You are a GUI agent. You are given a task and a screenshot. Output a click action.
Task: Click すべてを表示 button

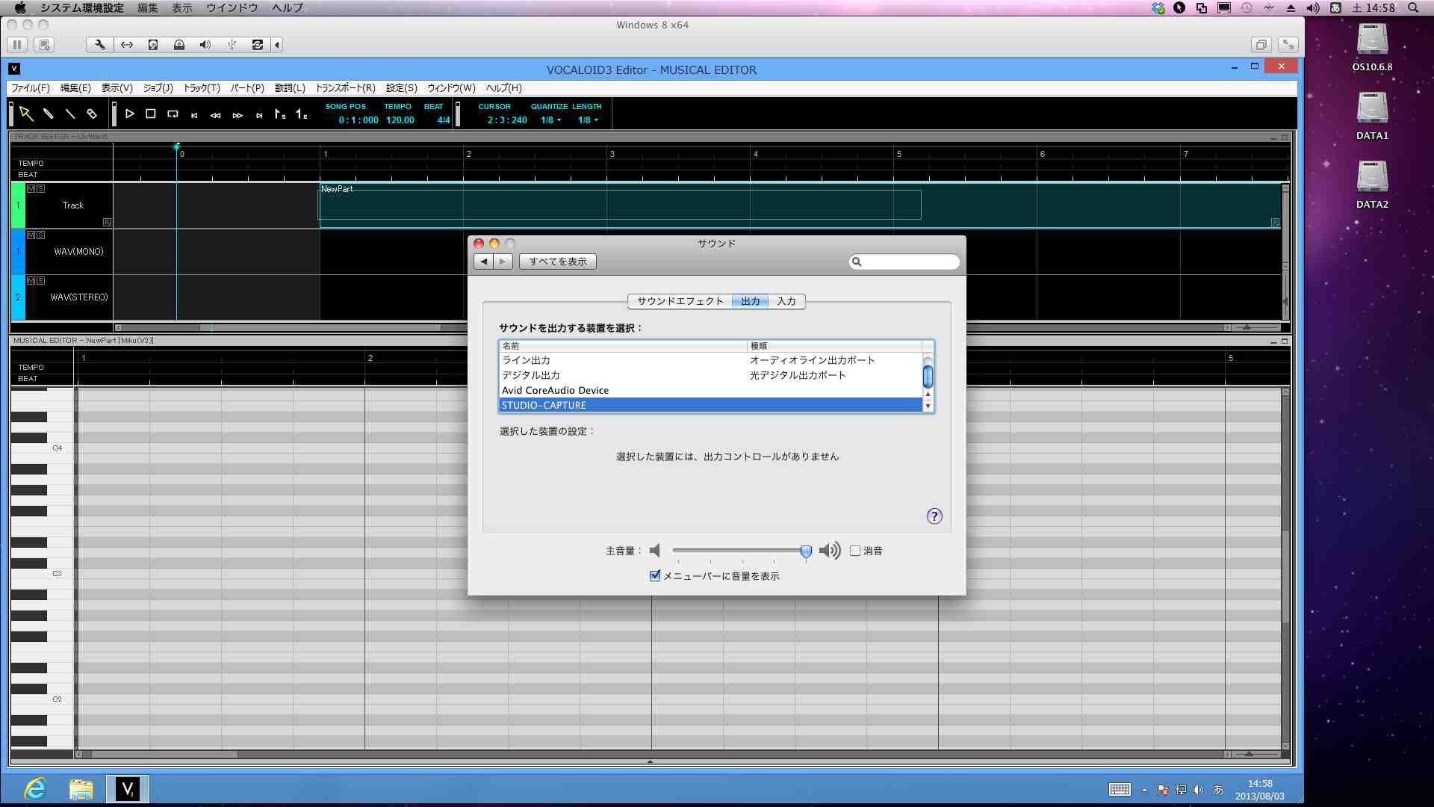[x=558, y=262]
